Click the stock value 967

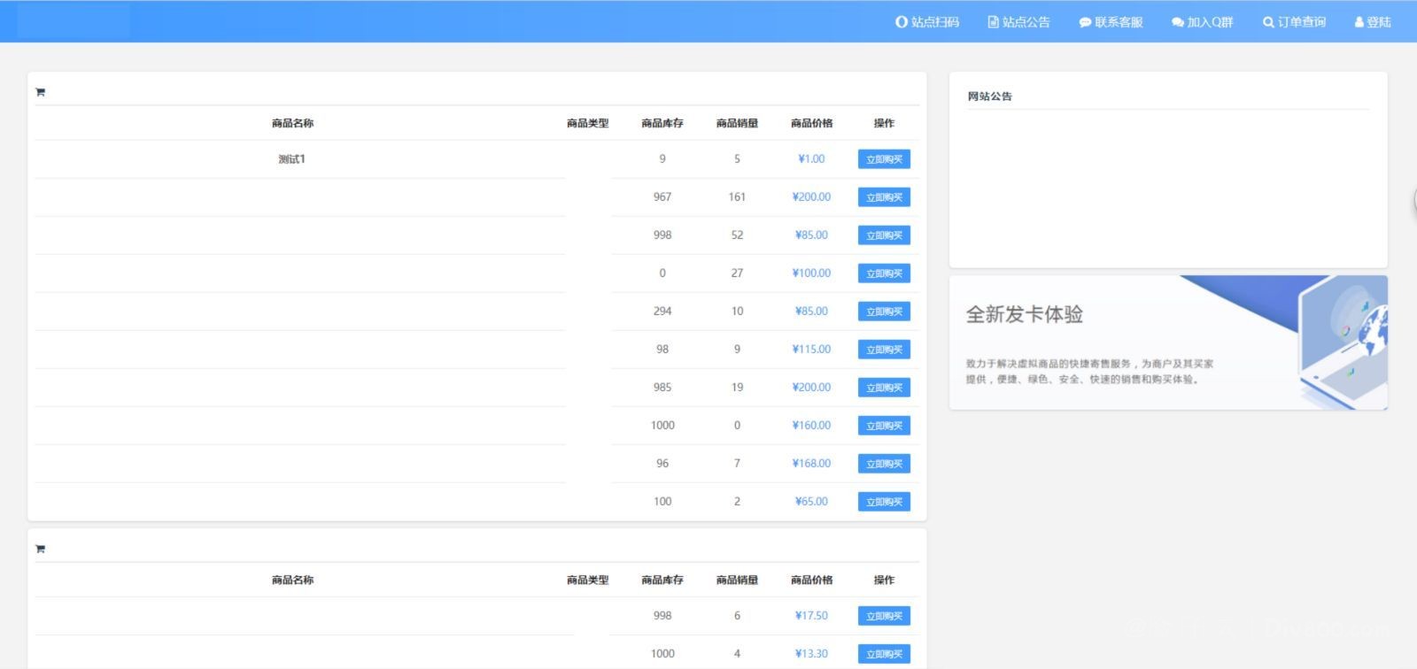click(x=662, y=197)
